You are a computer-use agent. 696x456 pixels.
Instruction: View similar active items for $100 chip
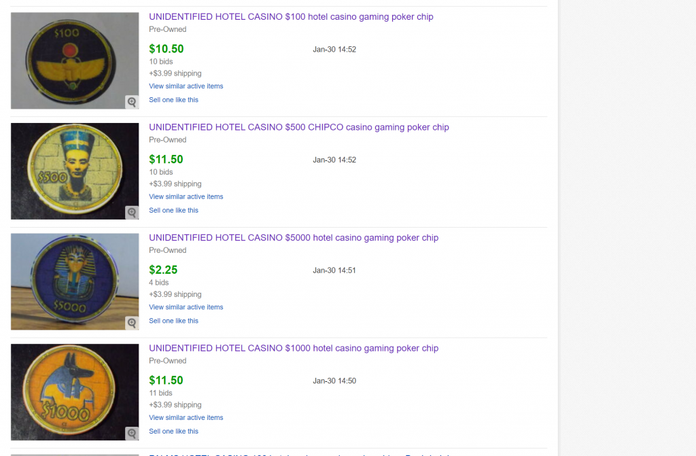(x=186, y=86)
